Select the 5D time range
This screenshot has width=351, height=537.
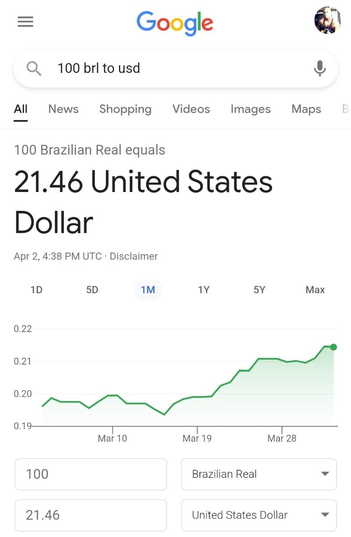click(92, 290)
